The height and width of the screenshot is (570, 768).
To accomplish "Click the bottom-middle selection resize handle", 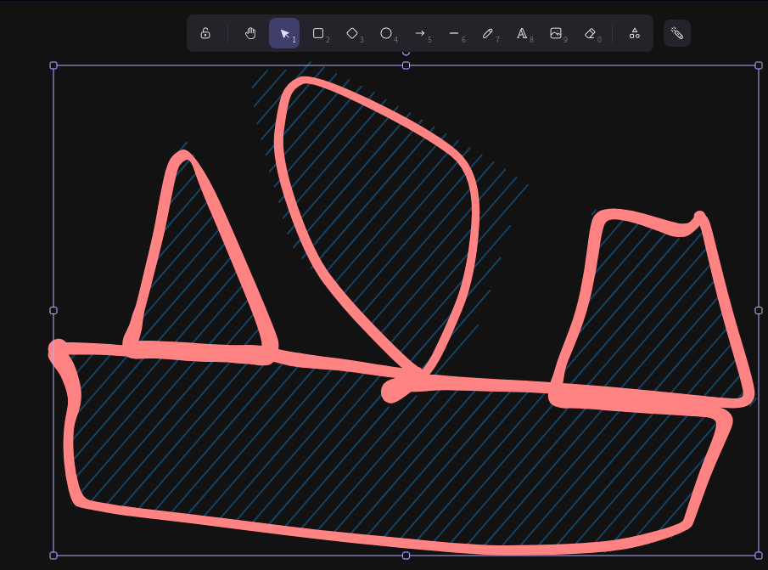I will 406,556.
